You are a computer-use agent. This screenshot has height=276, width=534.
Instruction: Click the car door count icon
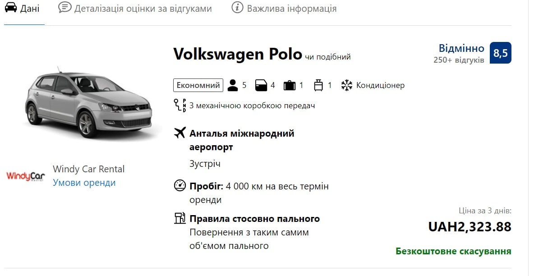tap(261, 85)
